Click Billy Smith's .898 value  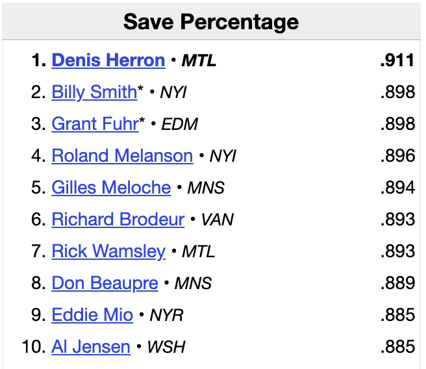pos(397,92)
